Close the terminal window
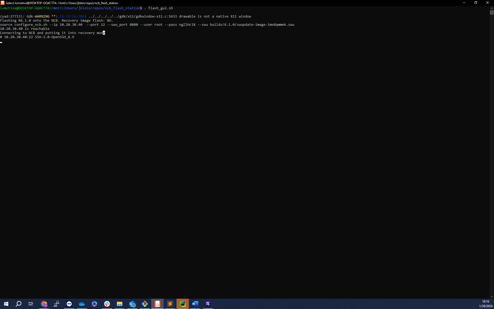Image resolution: width=494 pixels, height=309 pixels. pos(488,3)
